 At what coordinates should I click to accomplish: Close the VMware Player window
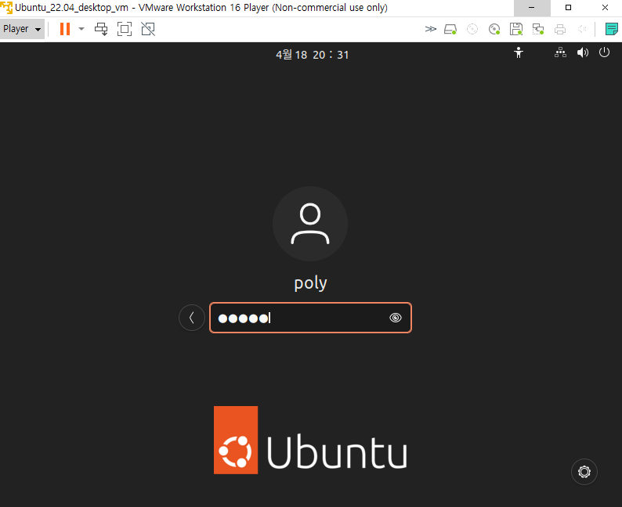pyautogui.click(x=605, y=8)
